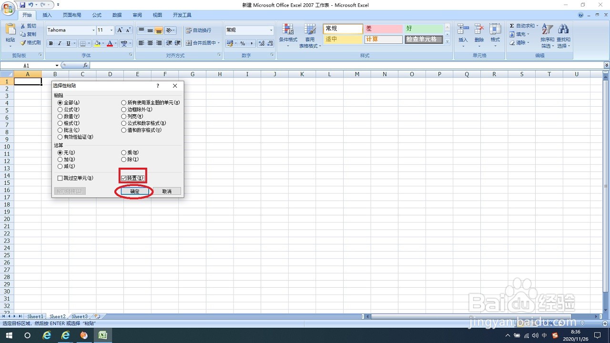
Task: Toggle Italic formatting button
Action: pos(60,43)
